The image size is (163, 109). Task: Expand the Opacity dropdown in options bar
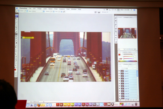54,12
